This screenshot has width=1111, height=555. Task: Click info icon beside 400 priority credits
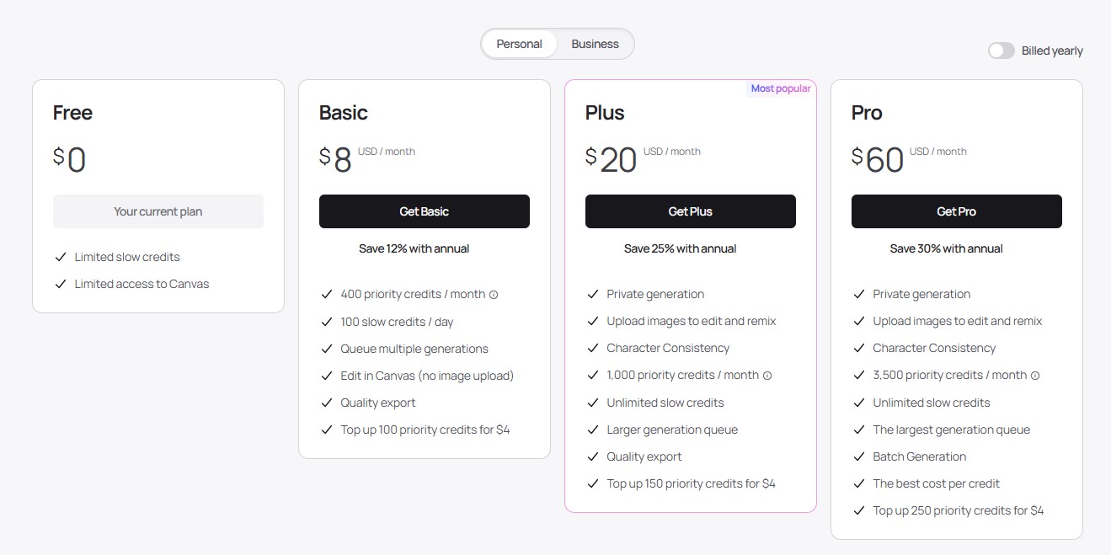(494, 295)
